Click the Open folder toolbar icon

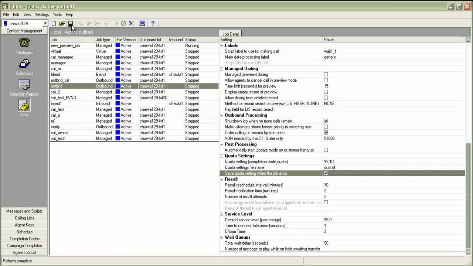tap(62, 23)
